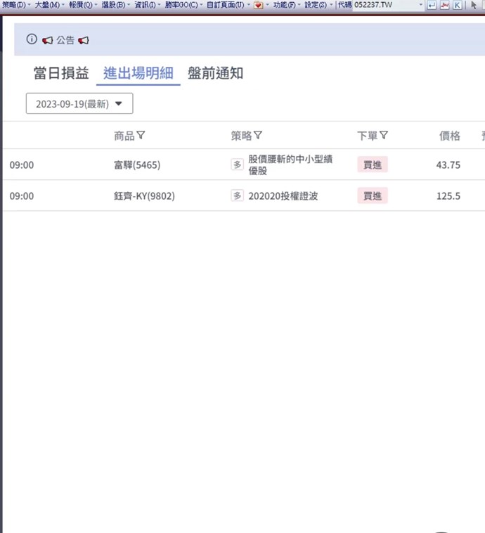This screenshot has width=485, height=533.
Task: Click the filter icon next to 策略
Action: click(x=258, y=136)
